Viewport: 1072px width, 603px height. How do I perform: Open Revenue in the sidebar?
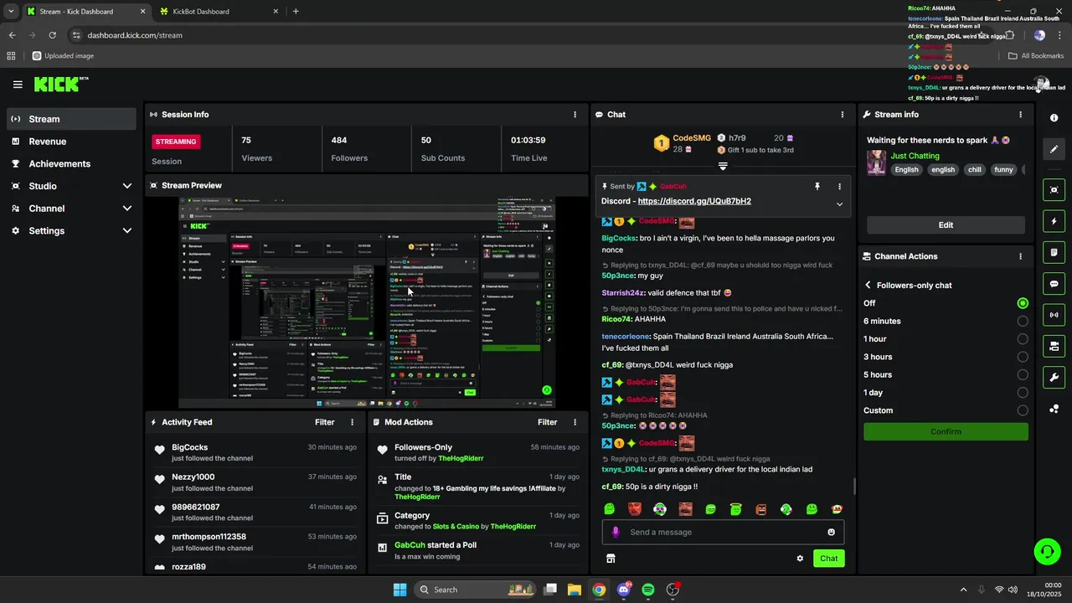(71, 142)
